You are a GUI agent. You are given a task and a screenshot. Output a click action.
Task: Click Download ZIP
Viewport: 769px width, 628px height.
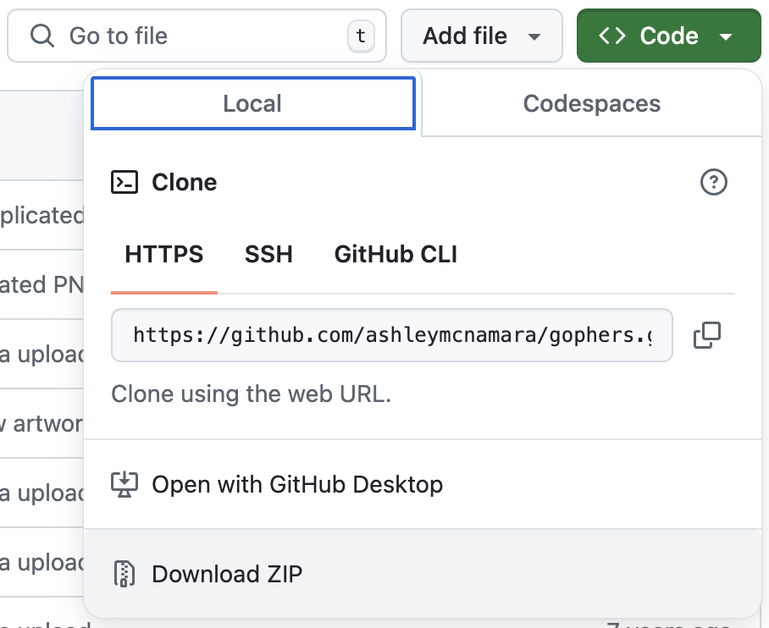click(x=423, y=574)
